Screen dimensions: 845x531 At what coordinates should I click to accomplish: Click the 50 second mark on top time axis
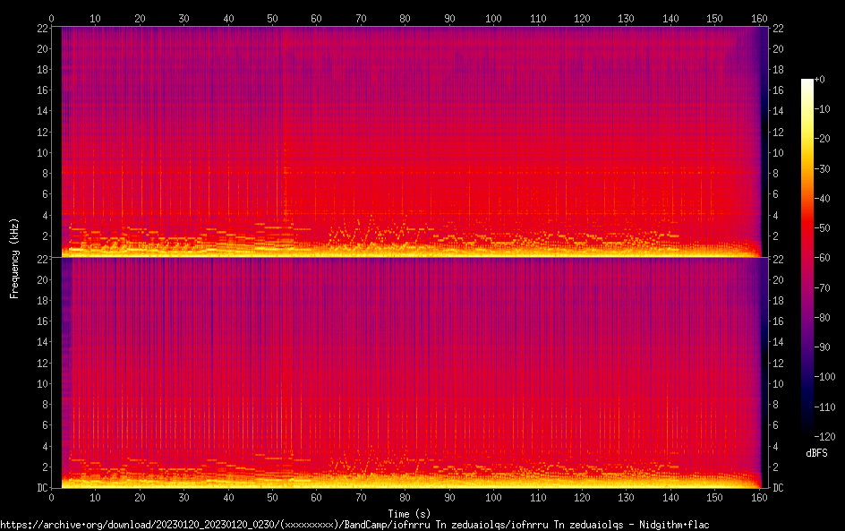[x=272, y=18]
